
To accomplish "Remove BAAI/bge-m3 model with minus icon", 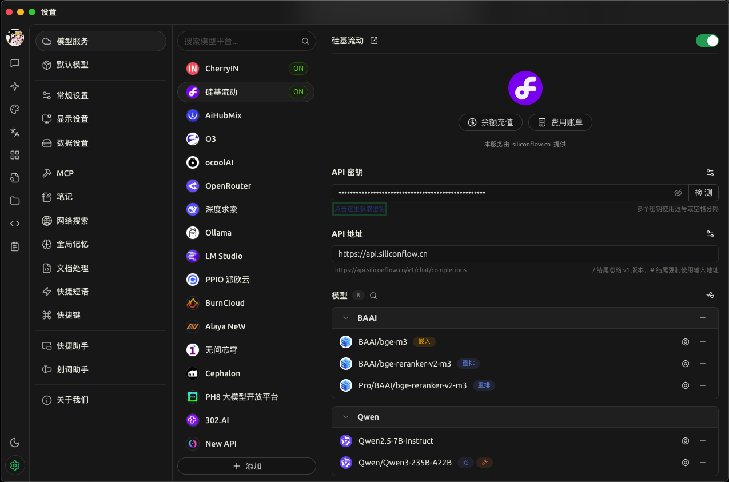I will [703, 342].
